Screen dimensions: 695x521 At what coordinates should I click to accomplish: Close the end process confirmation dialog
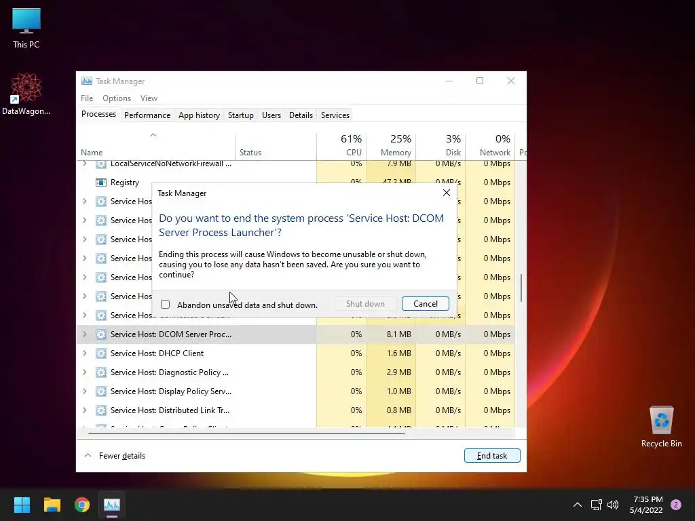[447, 193]
